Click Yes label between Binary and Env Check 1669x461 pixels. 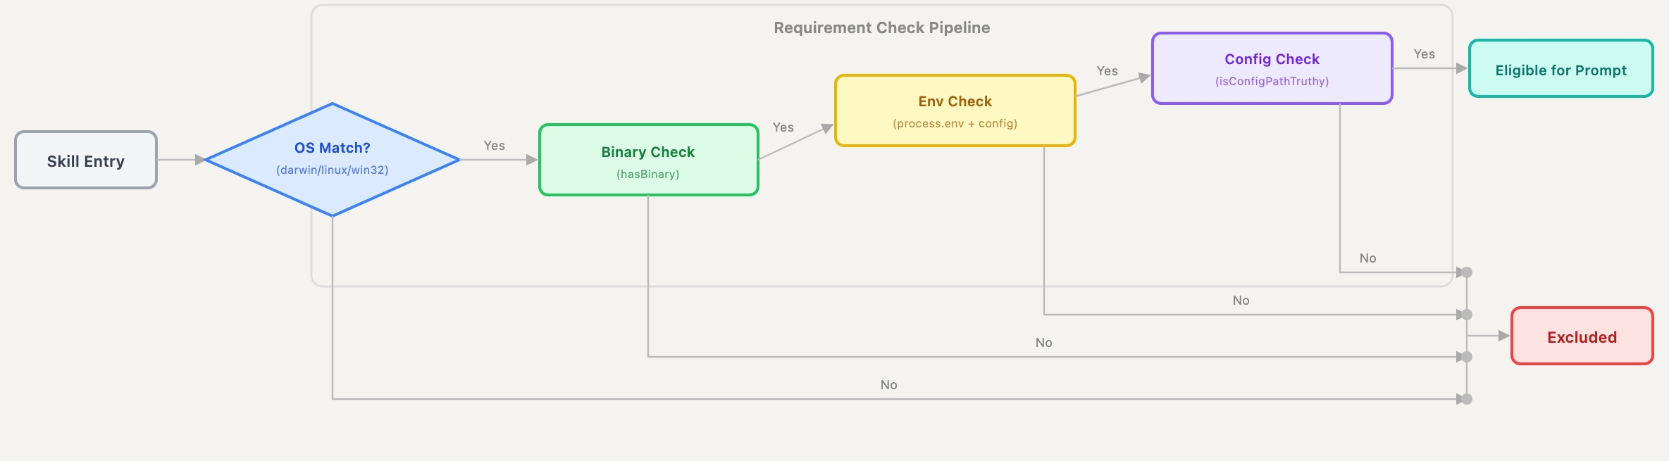(783, 127)
